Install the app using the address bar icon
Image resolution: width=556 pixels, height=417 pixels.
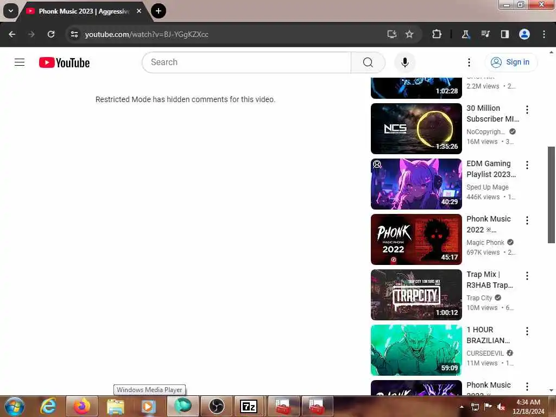[392, 34]
